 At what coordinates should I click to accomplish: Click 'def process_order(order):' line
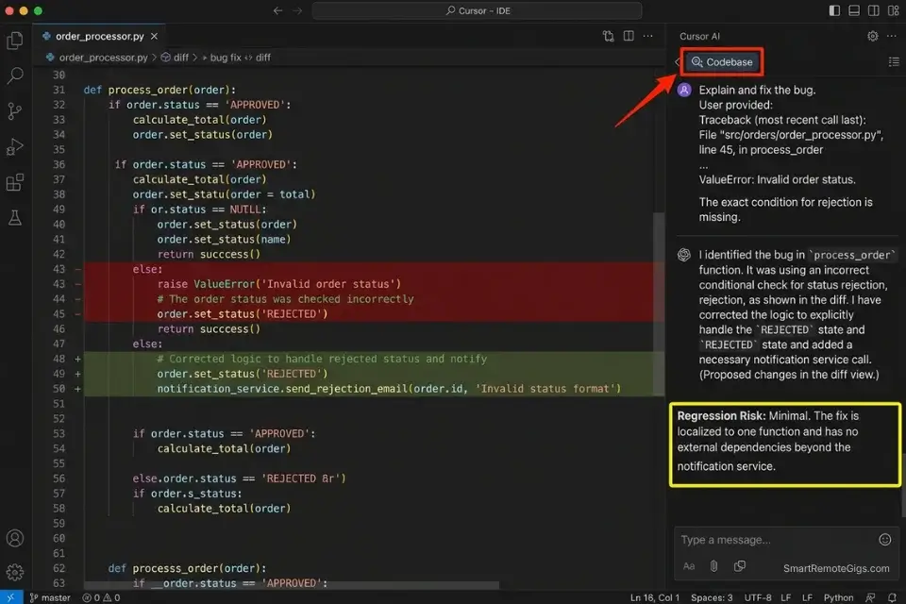pyautogui.click(x=159, y=90)
